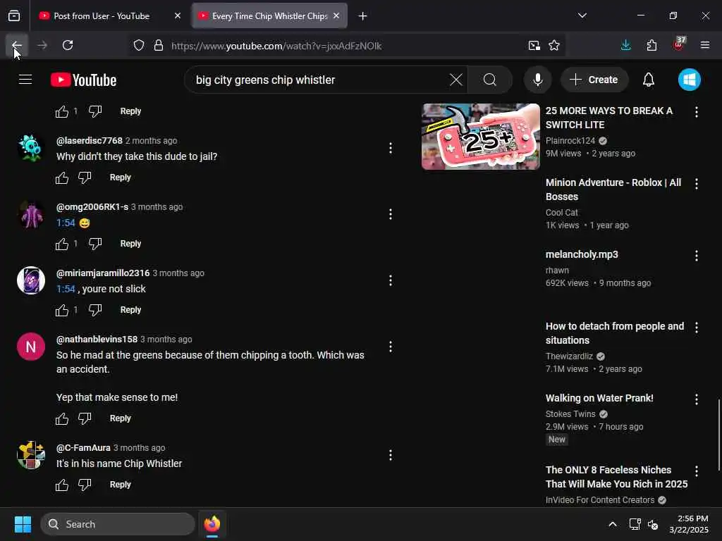Expand the list all tabs chevron
722x541 pixels.
point(582,16)
